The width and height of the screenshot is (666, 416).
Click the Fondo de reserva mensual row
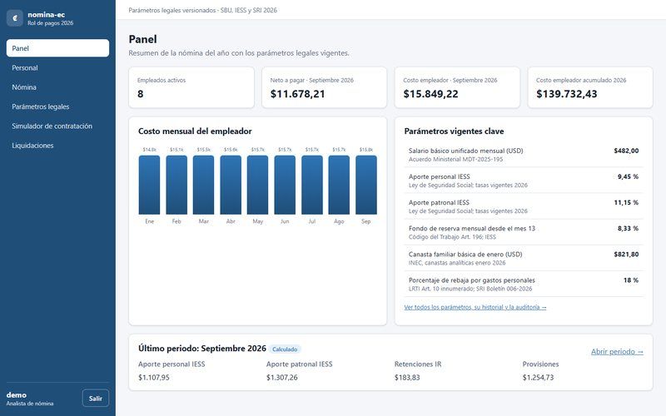coord(524,232)
